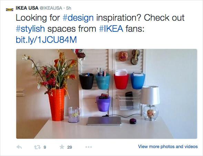This screenshot has height=156, width=203.
Task: Click the orange vase in the photo
Action: click(x=57, y=105)
